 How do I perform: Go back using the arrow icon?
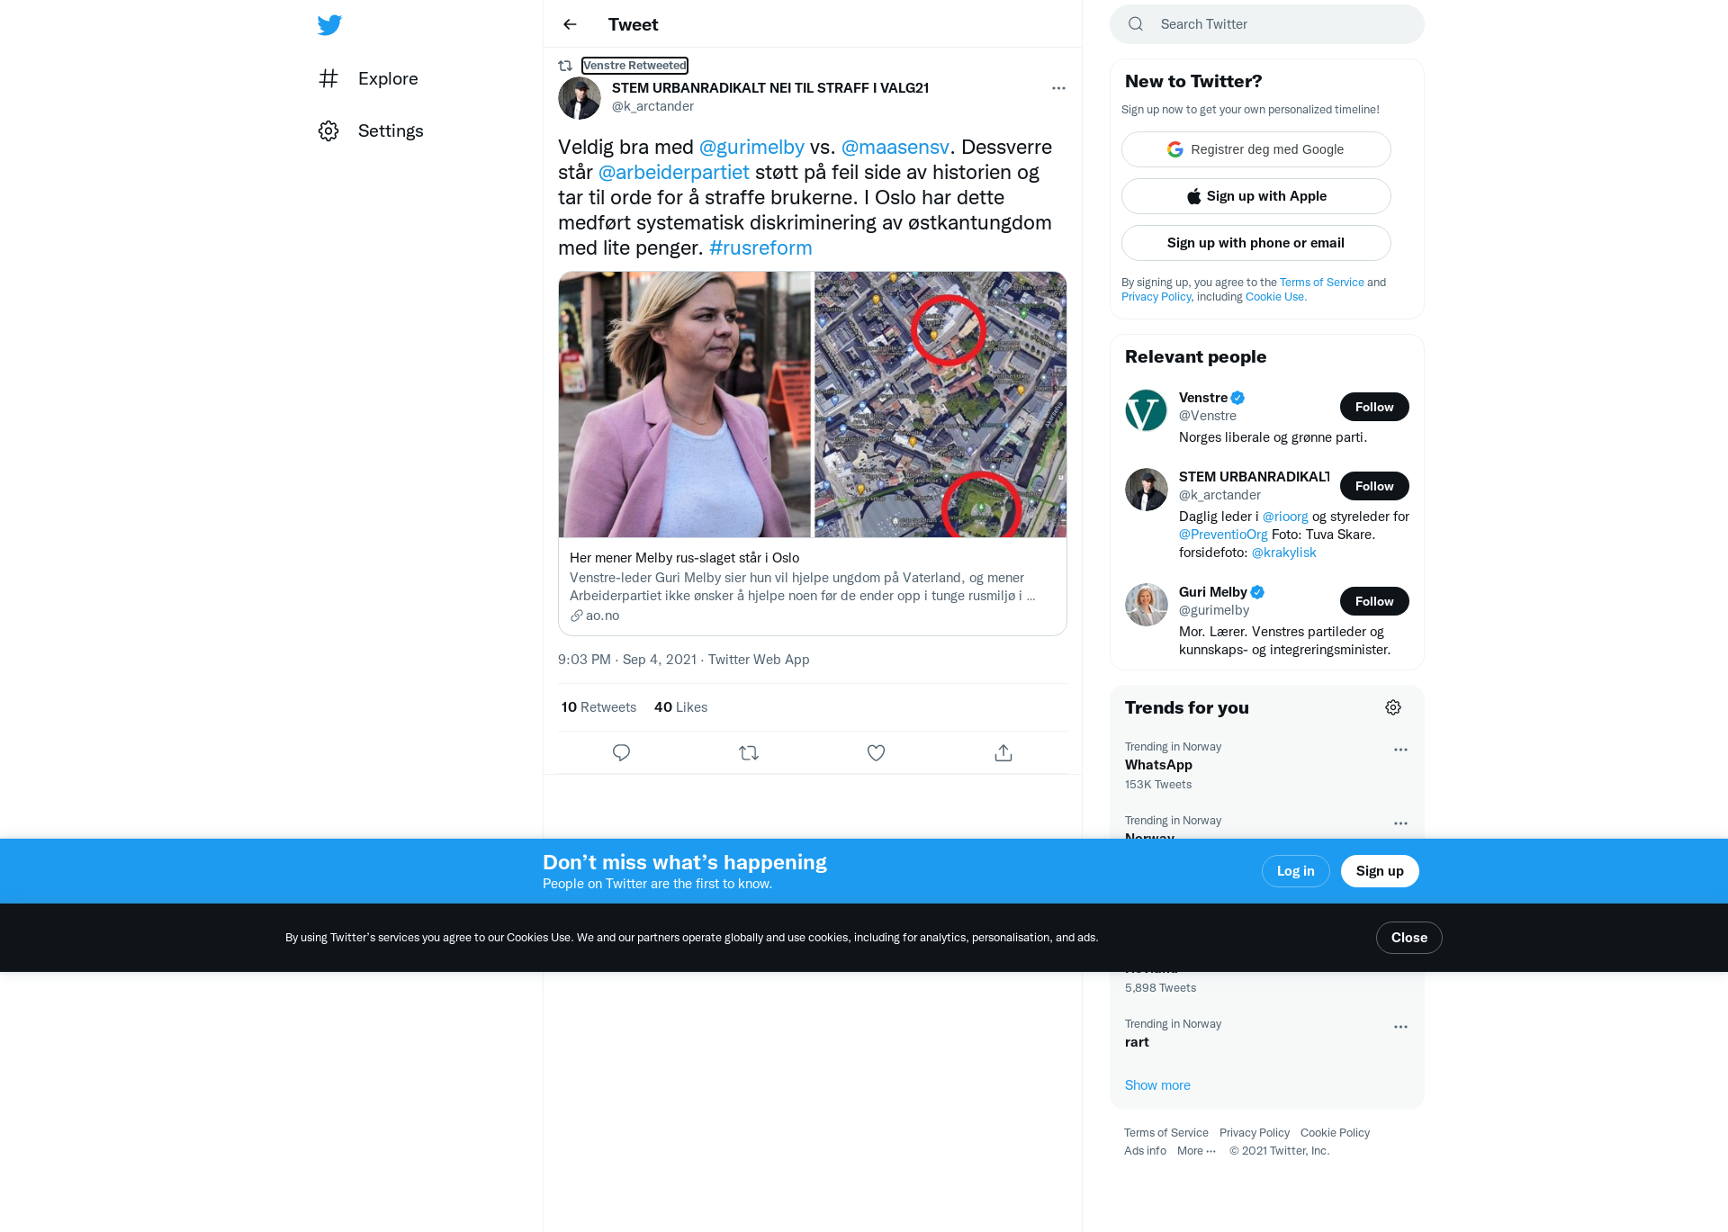(570, 24)
